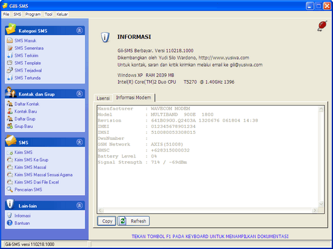Image resolution: width=333 pixels, height=249 pixels.
Task: Open the SMS Terjadwal link
Action: (28, 70)
